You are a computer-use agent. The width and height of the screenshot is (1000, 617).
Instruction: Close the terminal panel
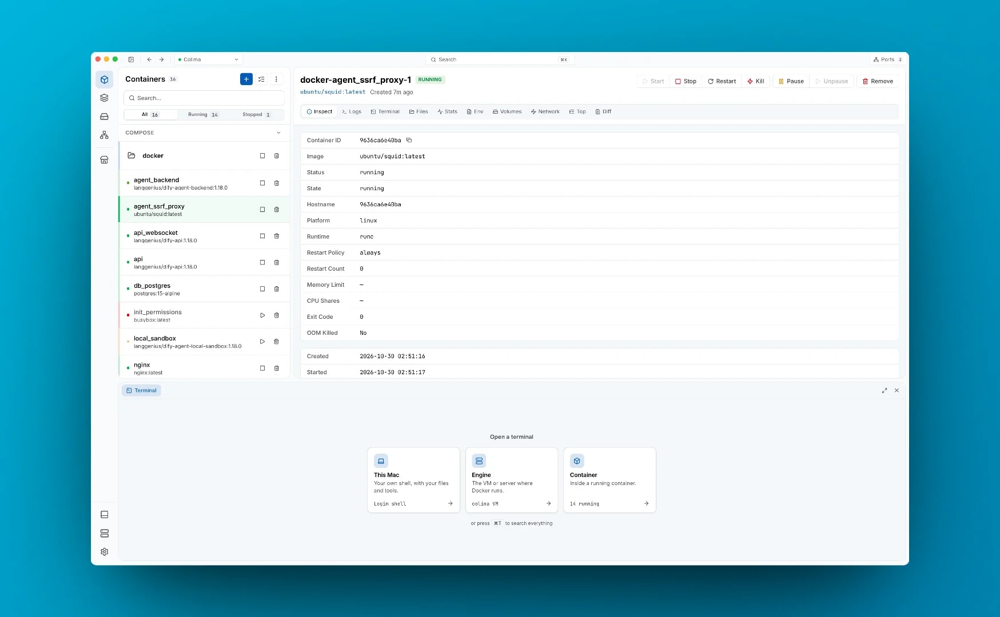point(897,391)
